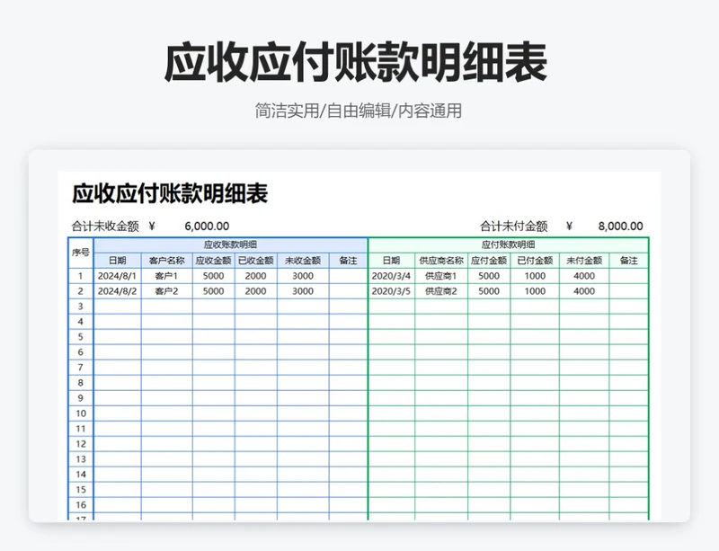Select the date cell 2024/8/2
This screenshot has width=719, height=551.
[x=118, y=291]
